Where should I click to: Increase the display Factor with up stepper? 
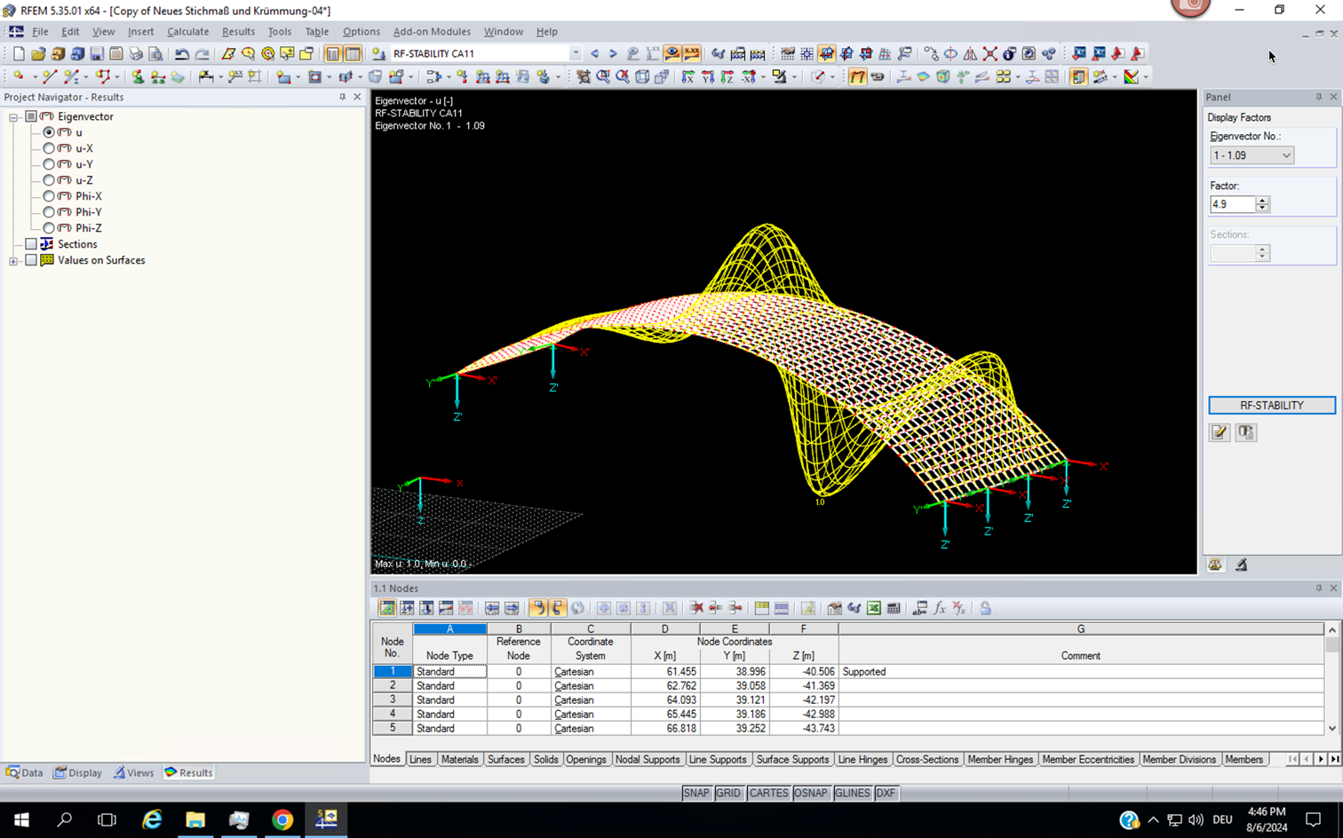pyautogui.click(x=1262, y=200)
